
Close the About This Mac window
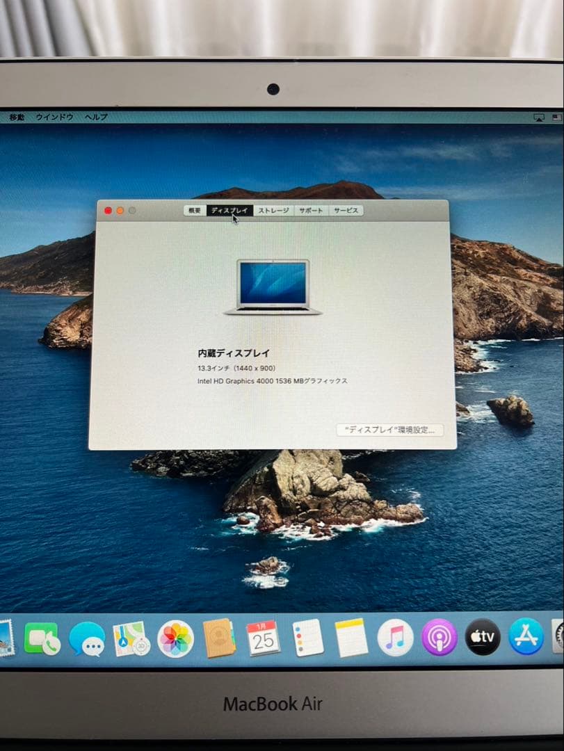point(108,211)
